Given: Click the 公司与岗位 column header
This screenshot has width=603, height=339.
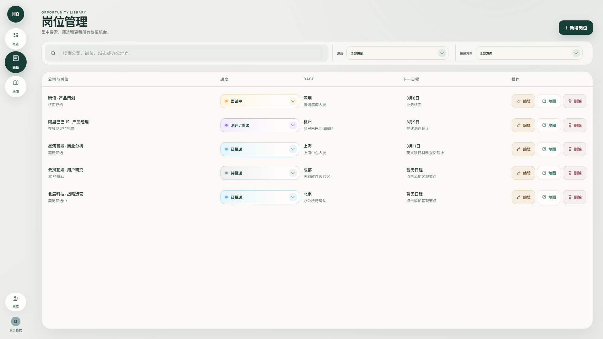Looking at the screenshot, I should click(58, 79).
